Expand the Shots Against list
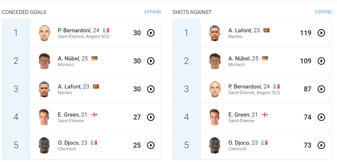This screenshot has height=162, width=337. tap(323, 12)
